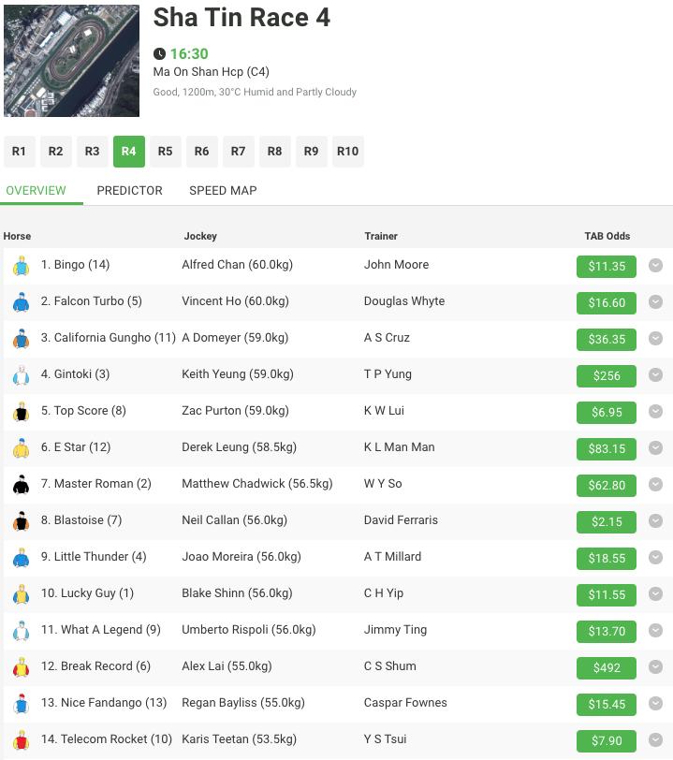Image resolution: width=673 pixels, height=760 pixels.
Task: Click Falcon Turbo's jockey silks icon
Action: (x=22, y=302)
